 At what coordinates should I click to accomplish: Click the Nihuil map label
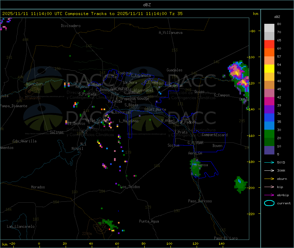[77, 149]
